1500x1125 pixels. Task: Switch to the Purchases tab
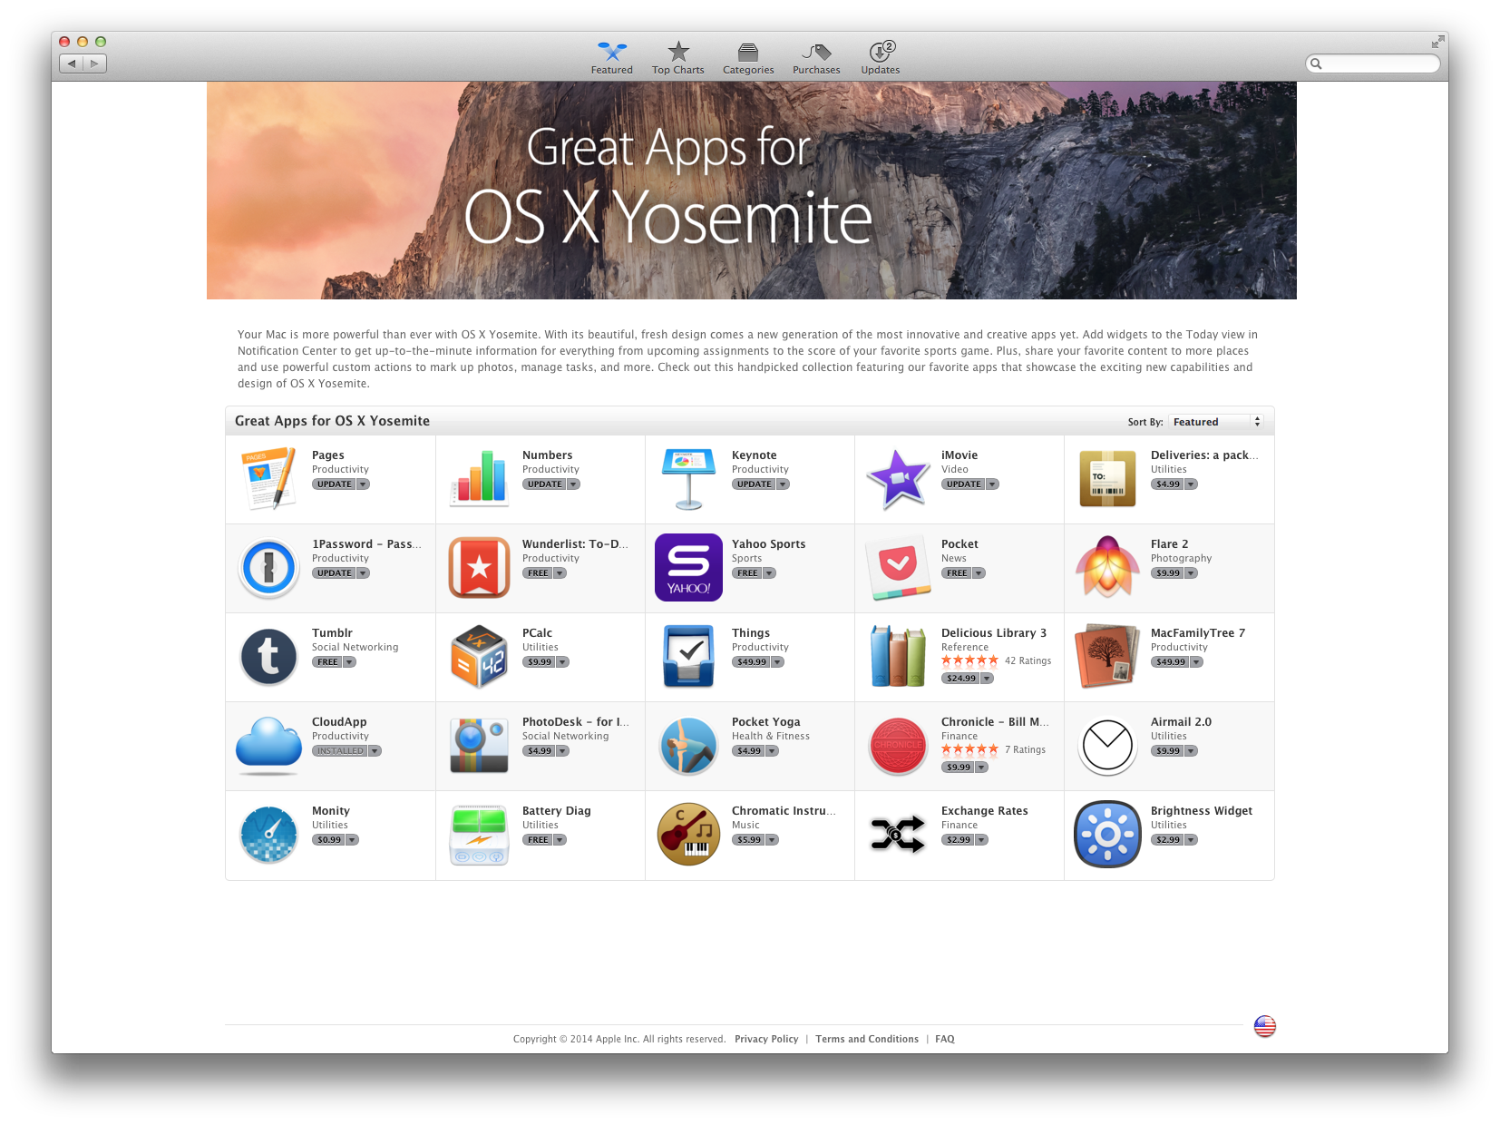[x=816, y=58]
